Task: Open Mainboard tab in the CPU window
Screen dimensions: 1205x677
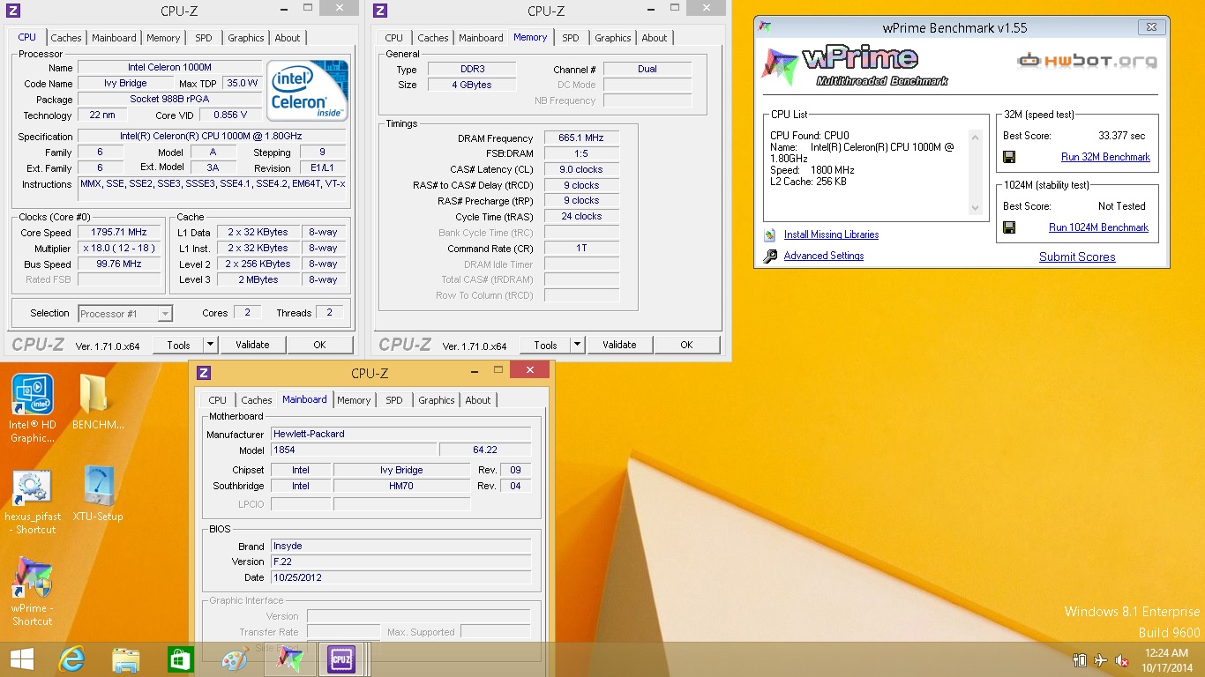Action: pyautogui.click(x=115, y=38)
